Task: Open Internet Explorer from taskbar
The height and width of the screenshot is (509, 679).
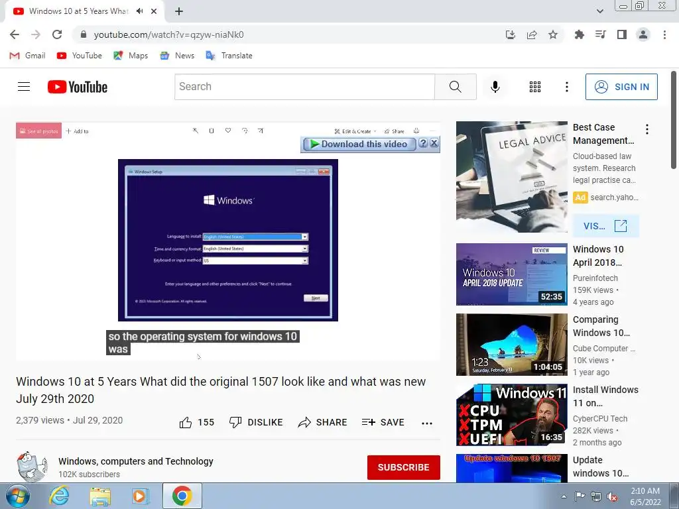Action: [x=59, y=496]
